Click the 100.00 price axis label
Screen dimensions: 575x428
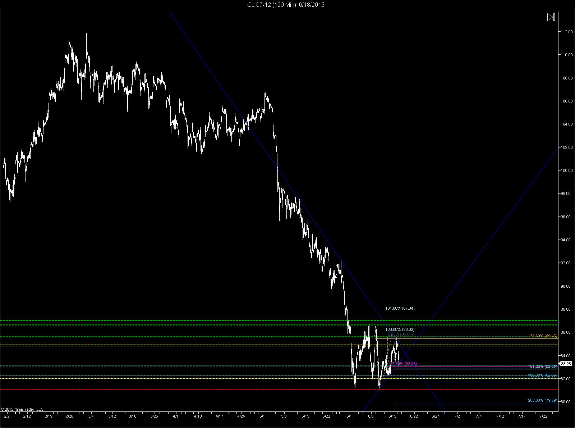pos(566,170)
